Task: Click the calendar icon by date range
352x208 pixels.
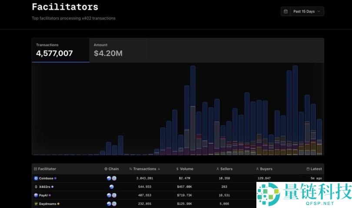Action: 286,11
